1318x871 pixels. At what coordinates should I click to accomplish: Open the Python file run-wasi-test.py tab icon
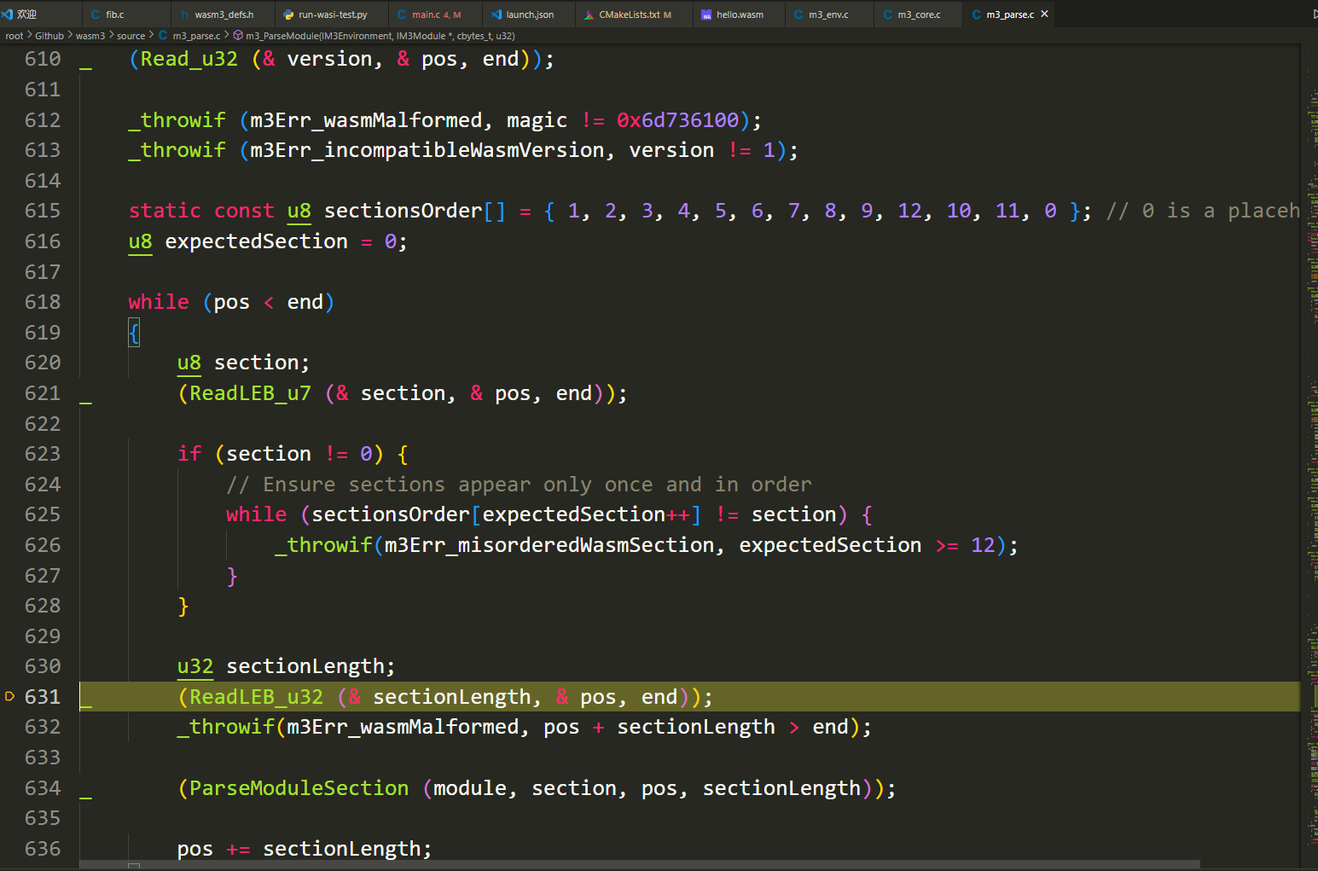[289, 14]
